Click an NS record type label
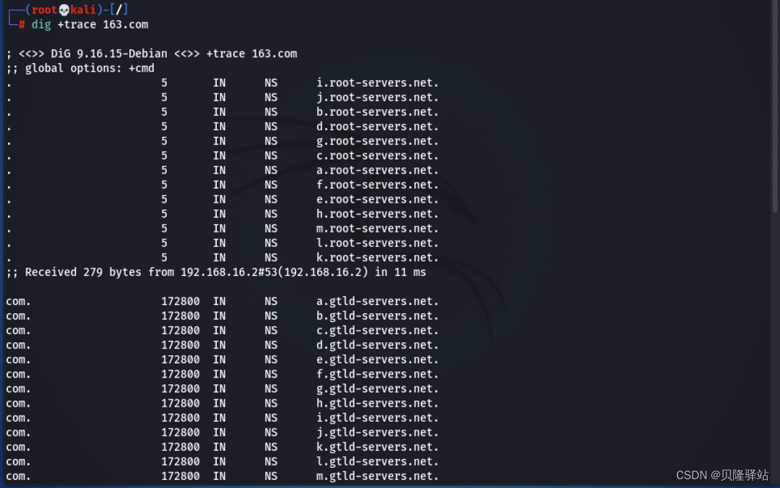This screenshot has height=488, width=780. click(x=270, y=301)
